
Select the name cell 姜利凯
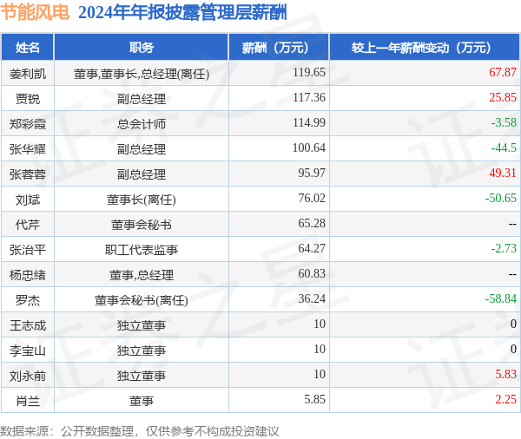28,74
